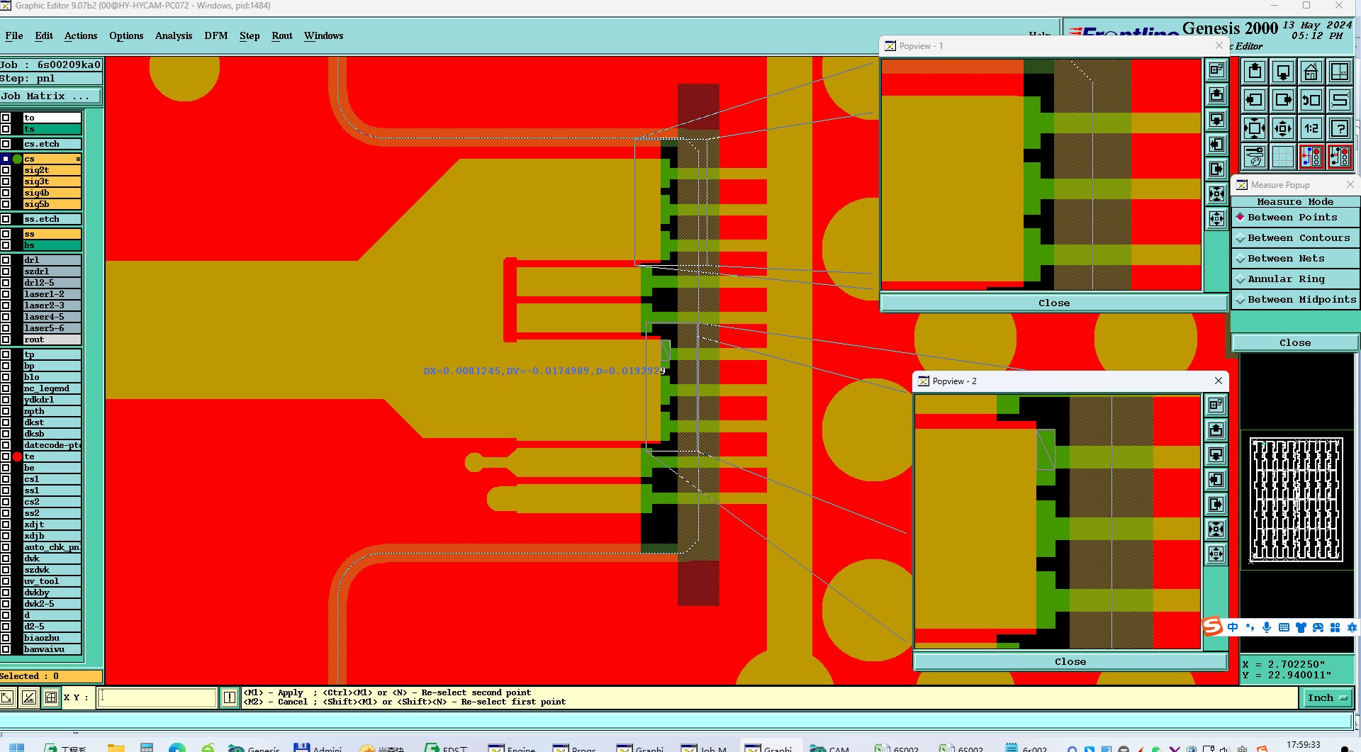Open the DFM menu
Screen dimensions: 1361x752
[x=216, y=35]
